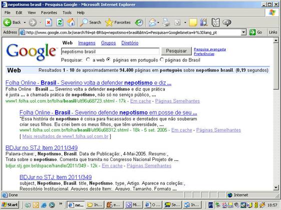Open the Help menu

click(81, 12)
